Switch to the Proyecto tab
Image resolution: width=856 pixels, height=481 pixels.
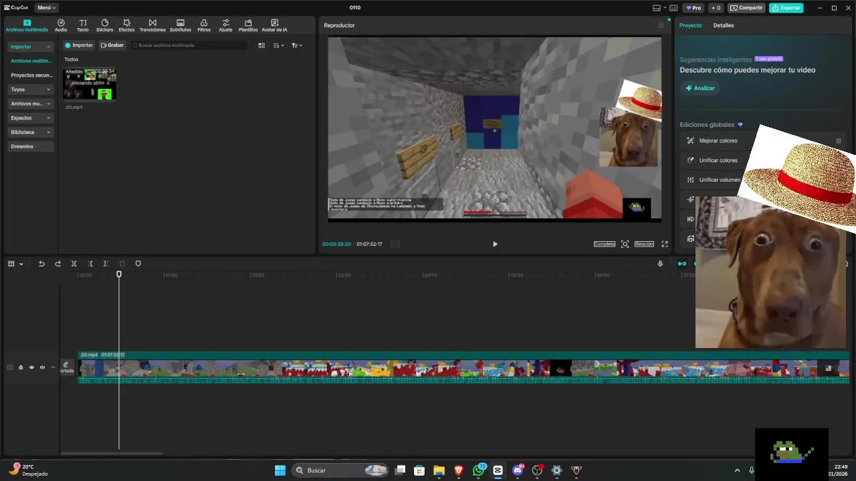coord(691,25)
